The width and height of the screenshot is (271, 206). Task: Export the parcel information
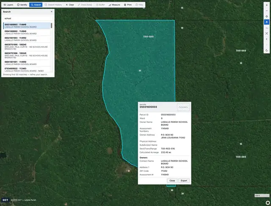(184, 181)
